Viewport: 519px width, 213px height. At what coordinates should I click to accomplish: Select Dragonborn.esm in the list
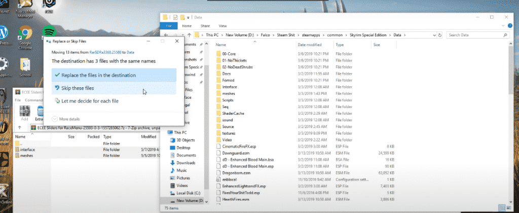[x=236, y=173]
